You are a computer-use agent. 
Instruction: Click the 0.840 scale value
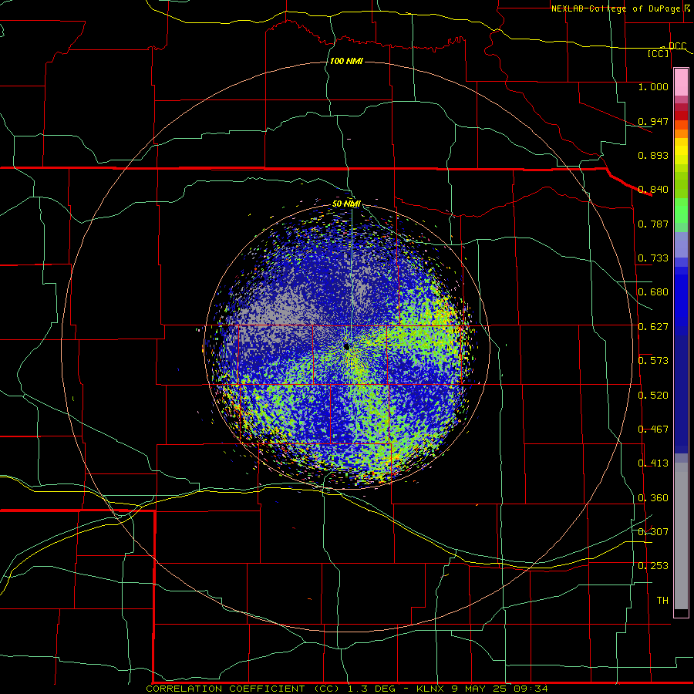(x=653, y=190)
